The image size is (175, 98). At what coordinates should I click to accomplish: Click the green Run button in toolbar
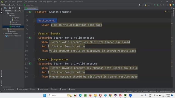155,5
